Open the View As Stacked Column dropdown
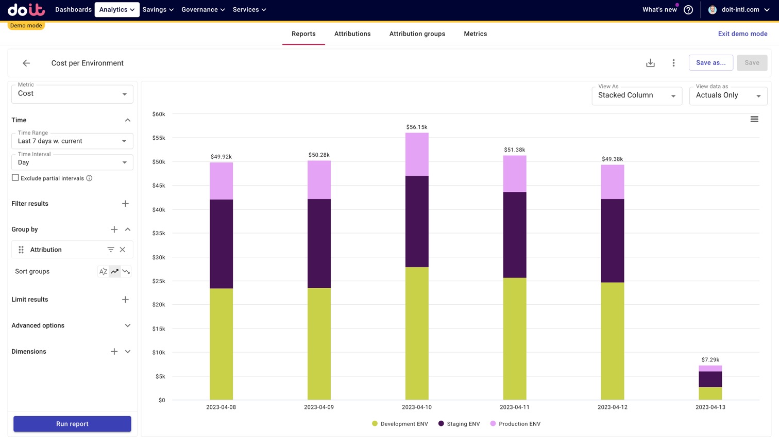Screen dimensions: 779x445 (x=636, y=95)
